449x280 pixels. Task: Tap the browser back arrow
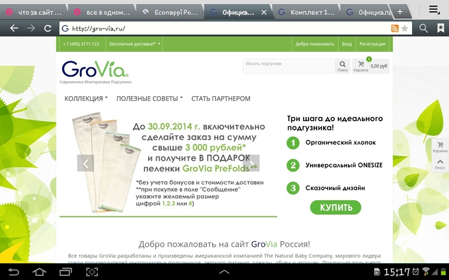pyautogui.click(x=13, y=28)
